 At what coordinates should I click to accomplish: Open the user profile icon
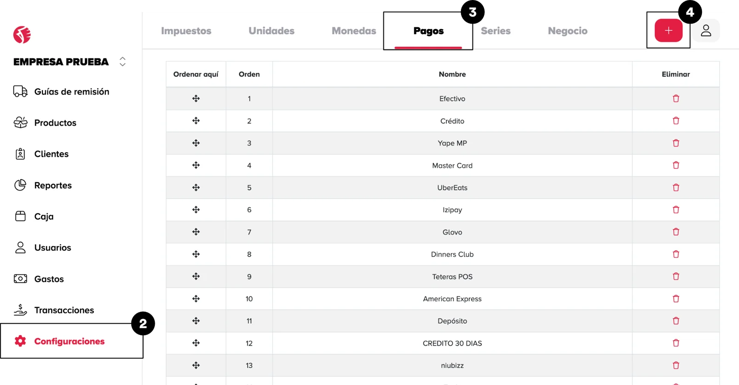(706, 30)
